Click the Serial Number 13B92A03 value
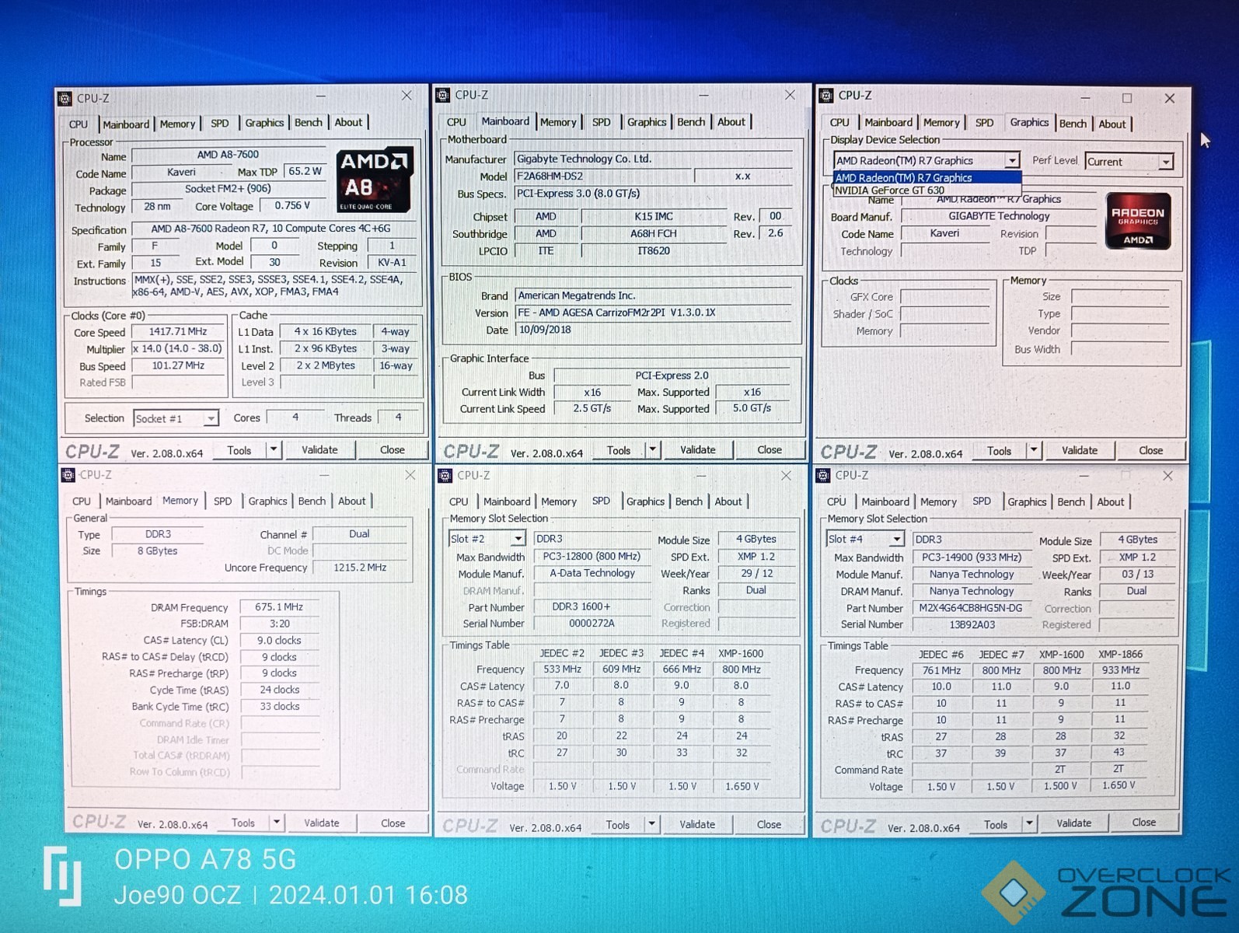 [x=970, y=624]
